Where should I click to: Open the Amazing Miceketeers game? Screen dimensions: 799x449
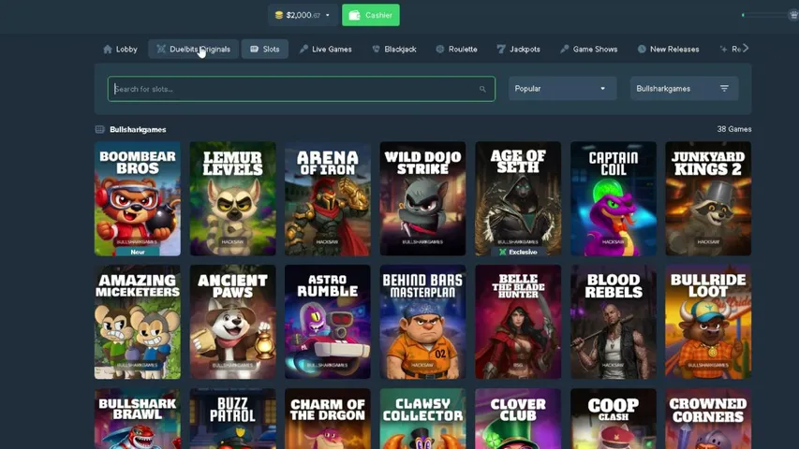tap(138, 322)
